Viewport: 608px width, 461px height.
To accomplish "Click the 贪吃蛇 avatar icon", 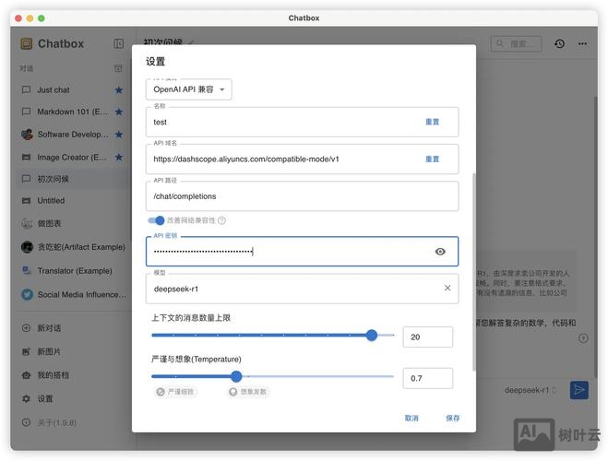I will click(27, 247).
